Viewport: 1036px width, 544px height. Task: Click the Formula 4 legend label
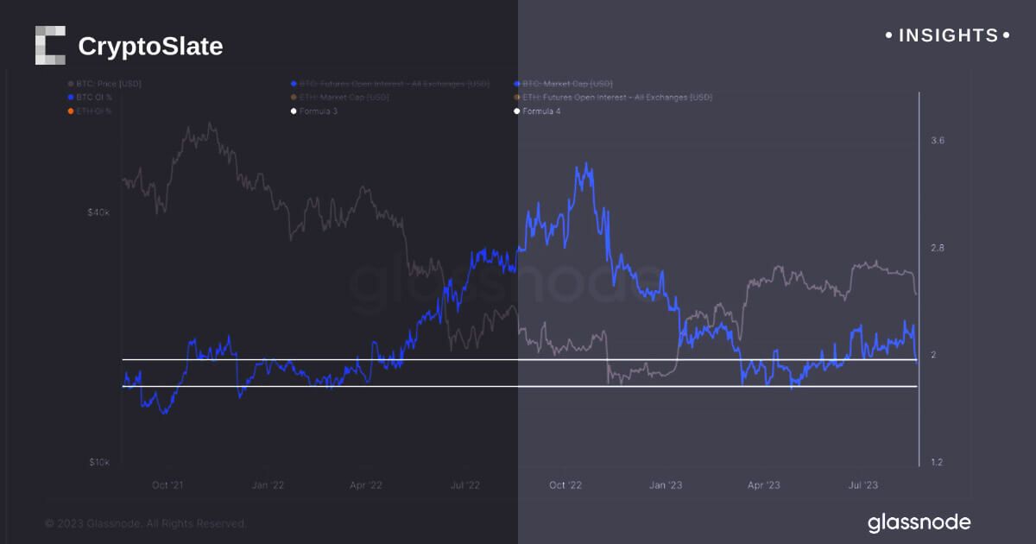coord(543,111)
